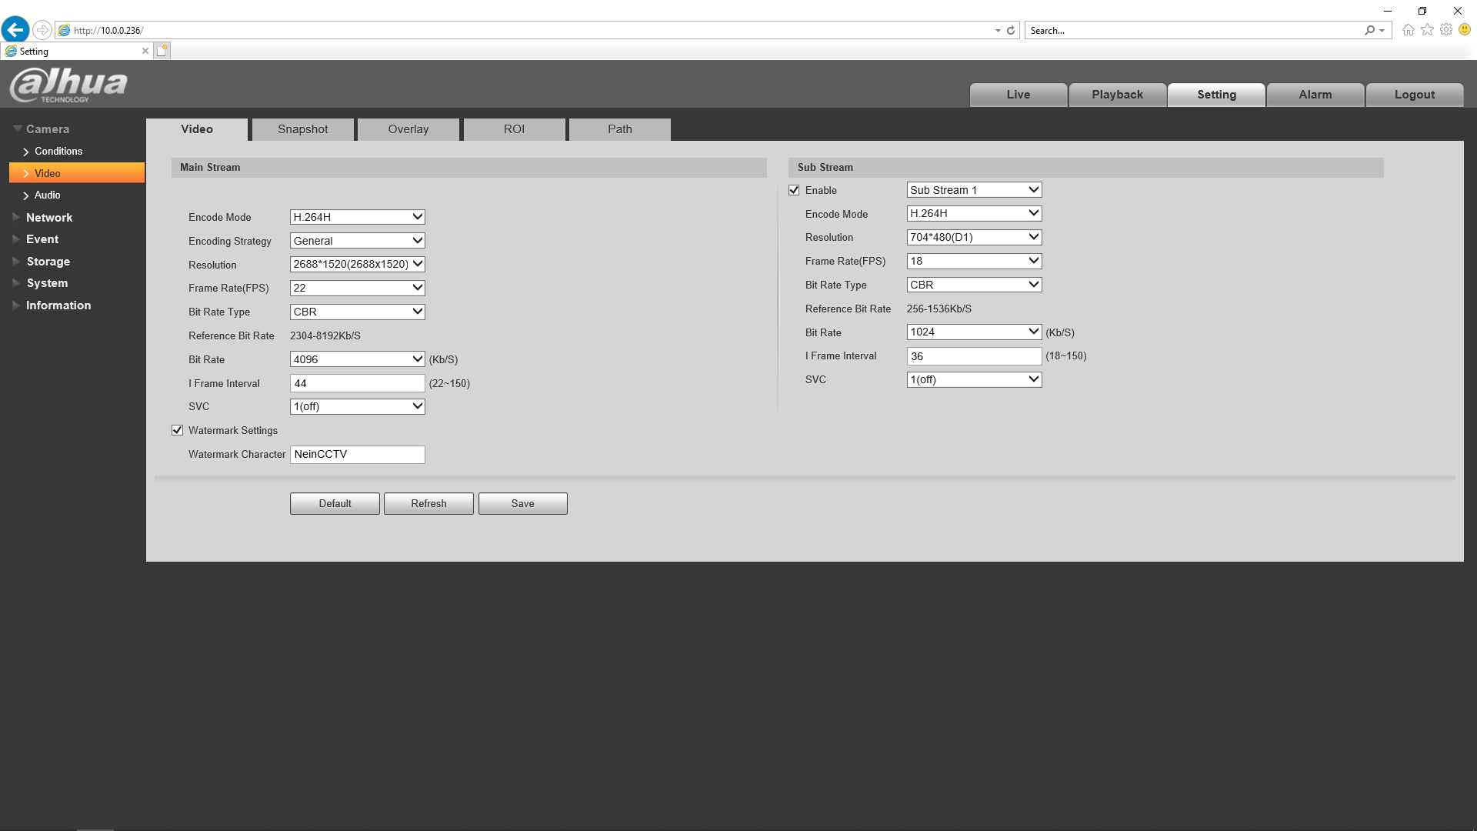Viewport: 1477px width, 831px height.
Task: Open Sub Stream Frame Rate 18 dropdown
Action: (974, 261)
